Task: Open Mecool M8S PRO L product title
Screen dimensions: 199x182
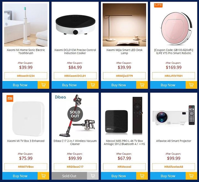Action: (x=124, y=142)
